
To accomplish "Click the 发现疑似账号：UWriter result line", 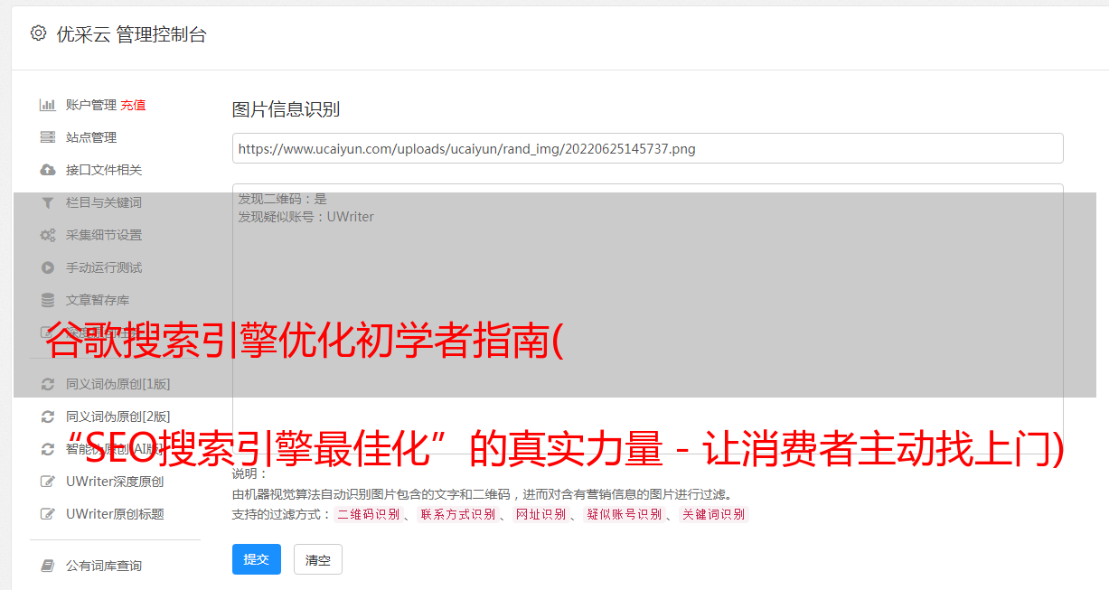I will pyautogui.click(x=306, y=217).
